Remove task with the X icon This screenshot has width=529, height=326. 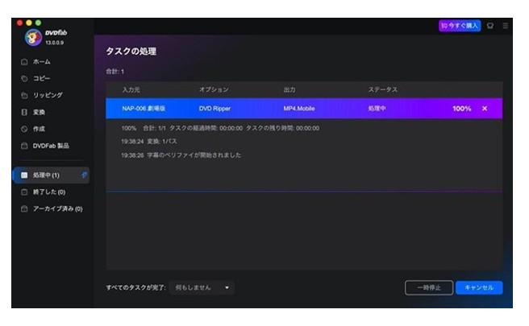coord(485,109)
